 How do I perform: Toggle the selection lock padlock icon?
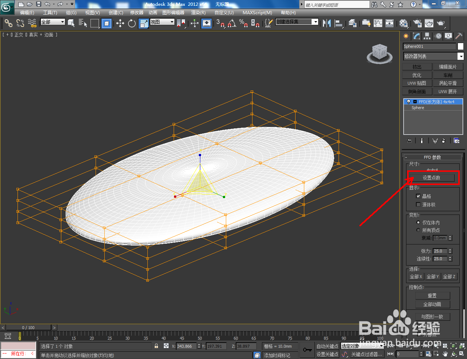click(157, 346)
